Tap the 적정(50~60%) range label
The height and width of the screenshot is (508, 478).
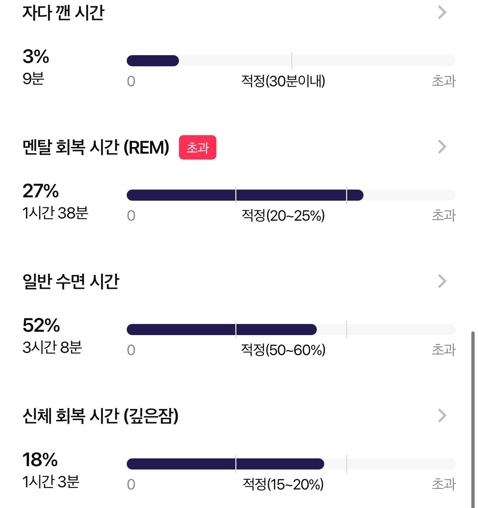point(283,350)
